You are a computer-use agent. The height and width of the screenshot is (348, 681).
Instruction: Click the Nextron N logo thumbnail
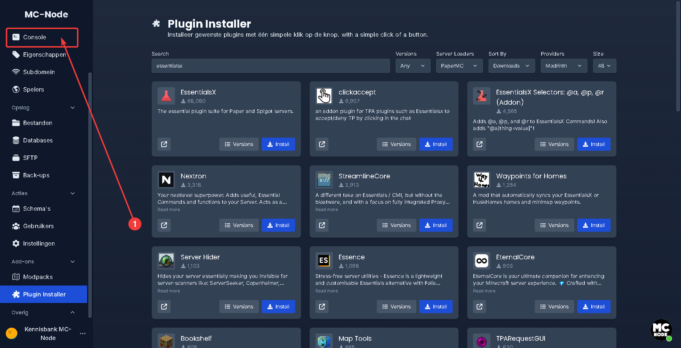[166, 180]
